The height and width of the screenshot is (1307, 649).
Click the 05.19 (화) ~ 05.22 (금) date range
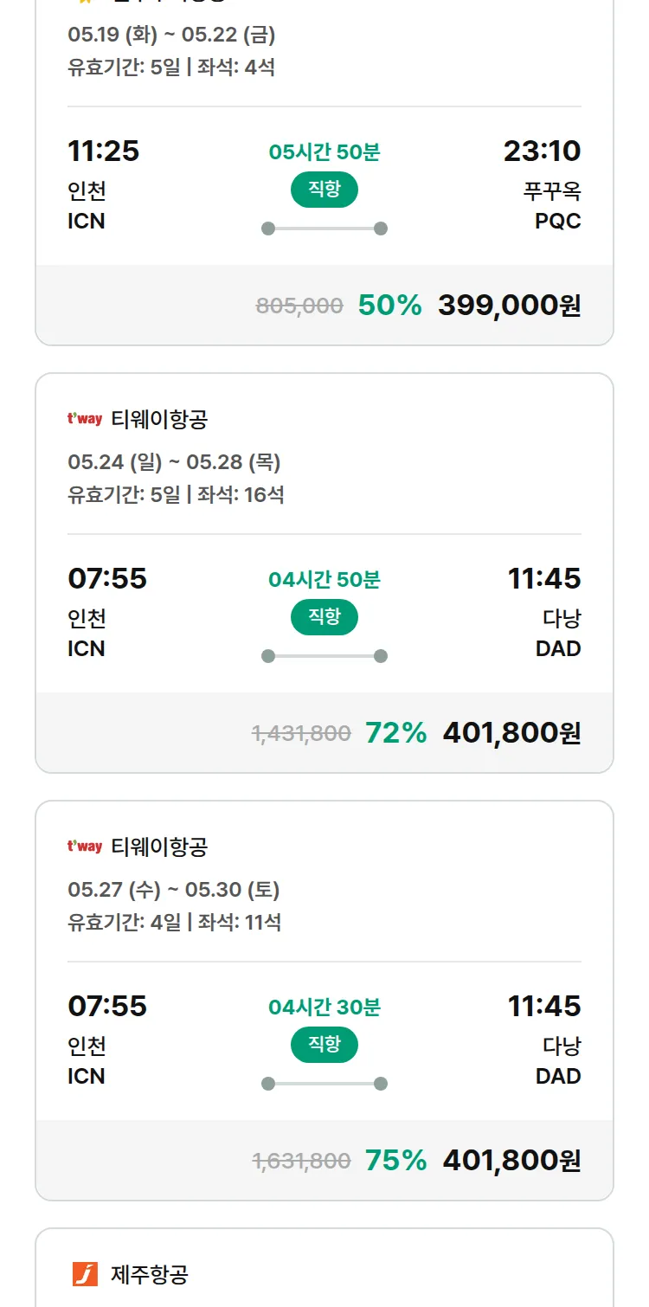pyautogui.click(x=171, y=35)
